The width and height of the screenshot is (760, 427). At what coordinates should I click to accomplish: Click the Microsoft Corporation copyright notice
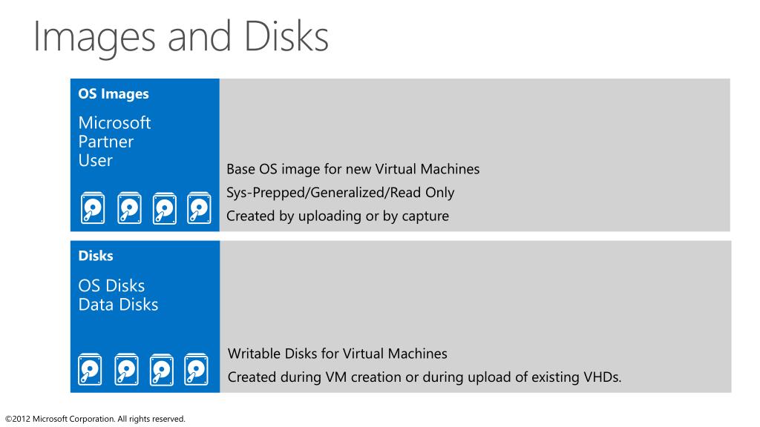click(95, 419)
